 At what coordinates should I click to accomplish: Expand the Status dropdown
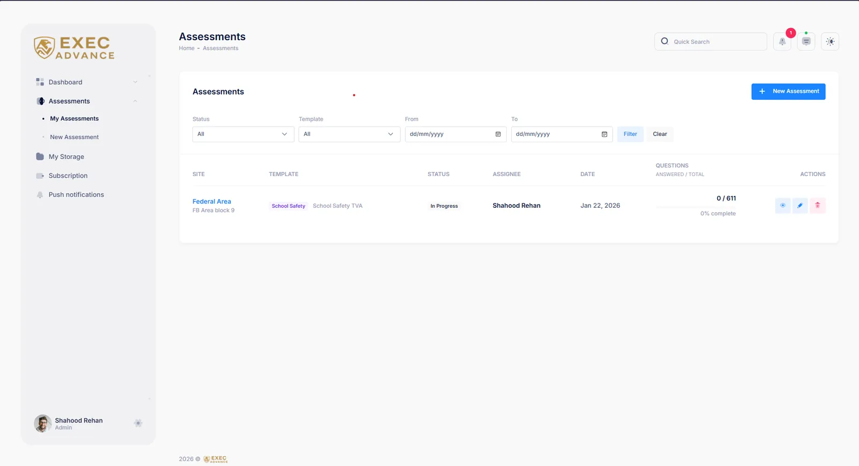[x=243, y=134]
